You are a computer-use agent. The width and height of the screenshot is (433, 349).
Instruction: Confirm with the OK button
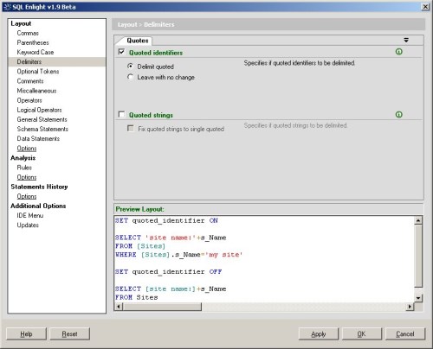tap(361, 333)
